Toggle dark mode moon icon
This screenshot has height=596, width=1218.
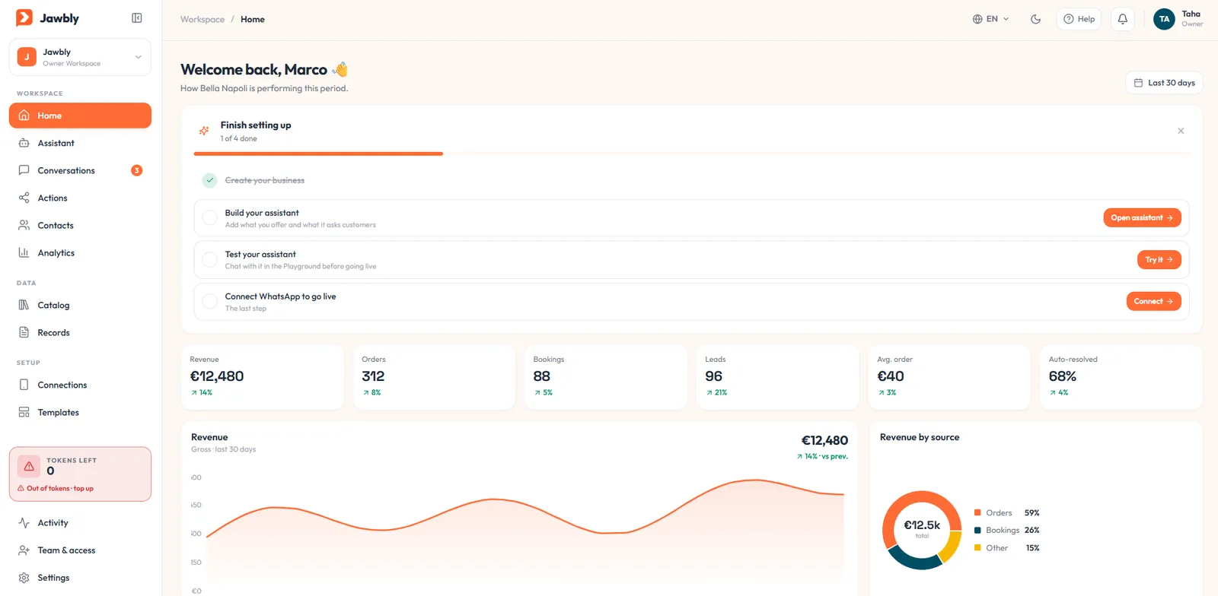(x=1035, y=19)
